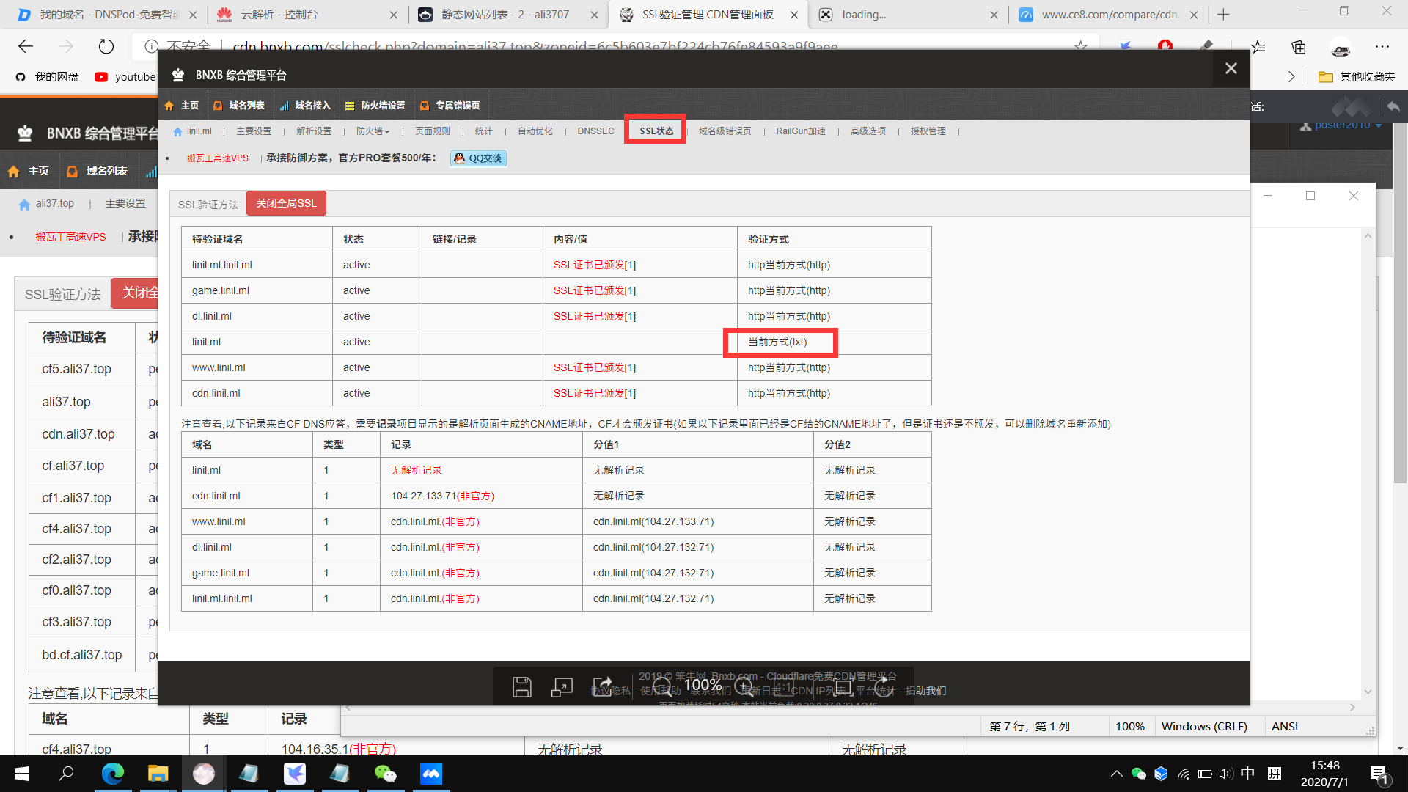Click the 关闭全局SSL red button
The width and height of the screenshot is (1408, 792).
pos(286,203)
